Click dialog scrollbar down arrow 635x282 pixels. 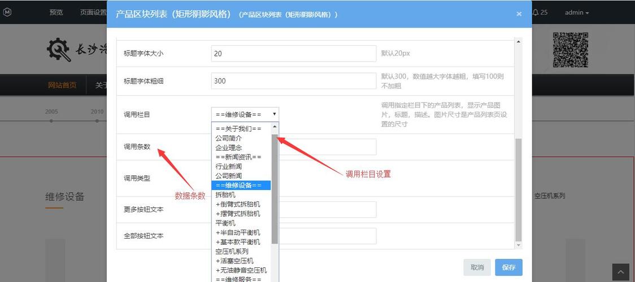[x=519, y=245]
